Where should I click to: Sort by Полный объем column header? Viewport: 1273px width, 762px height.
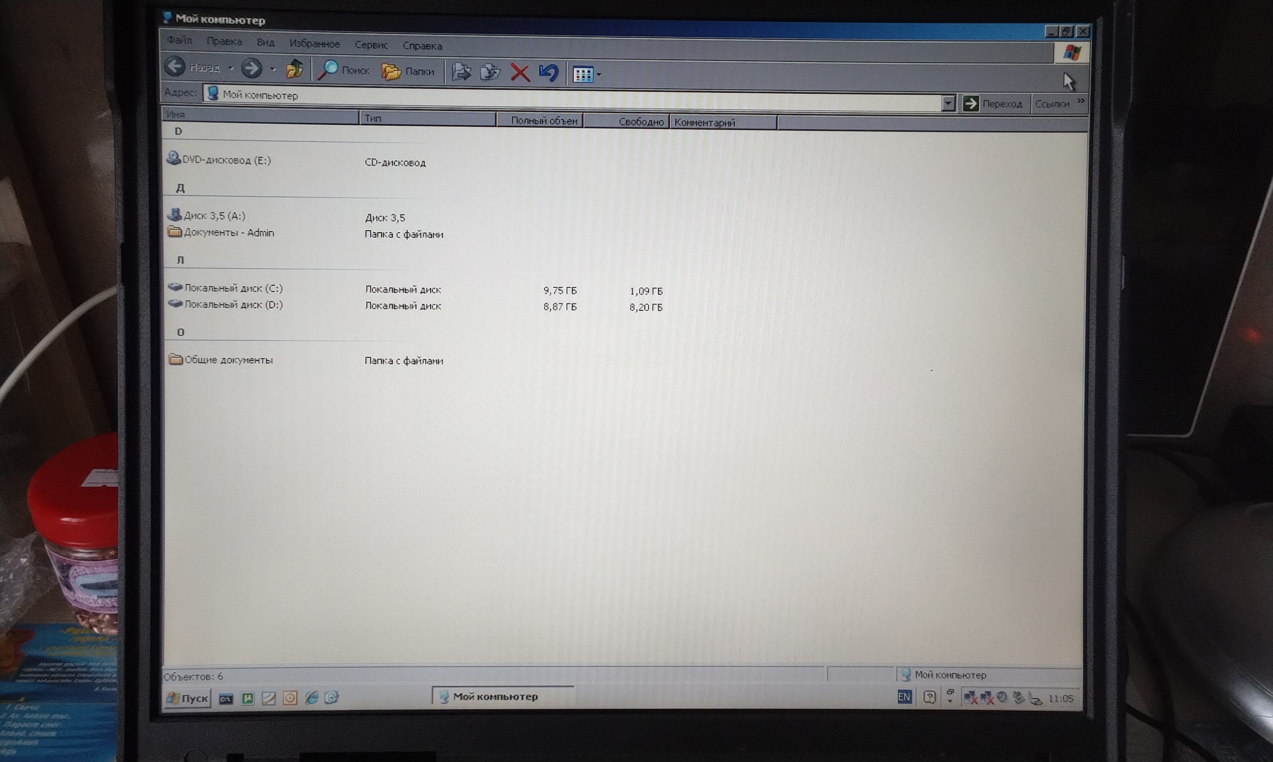click(x=540, y=120)
